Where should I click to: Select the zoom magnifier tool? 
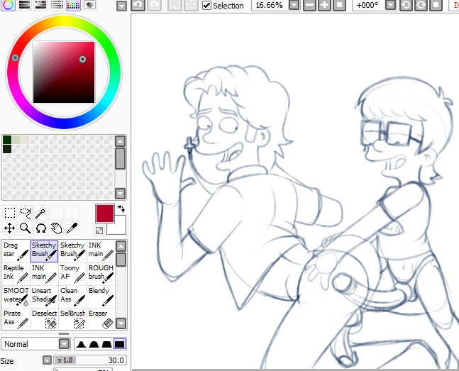[x=25, y=228]
